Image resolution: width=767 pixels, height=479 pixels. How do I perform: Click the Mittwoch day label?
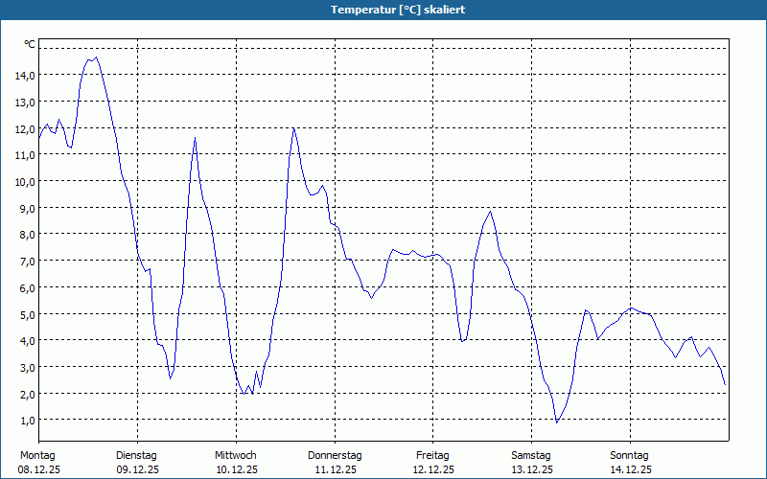pyautogui.click(x=236, y=456)
